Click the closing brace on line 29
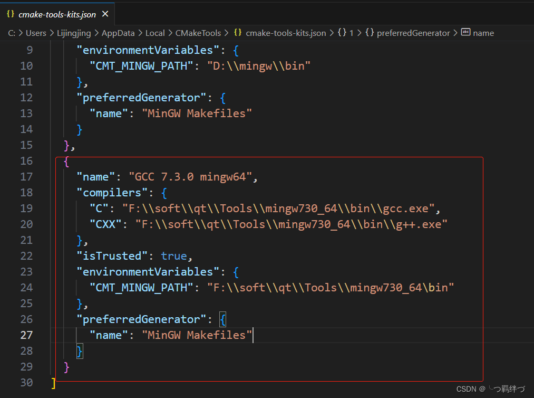 tap(66, 367)
